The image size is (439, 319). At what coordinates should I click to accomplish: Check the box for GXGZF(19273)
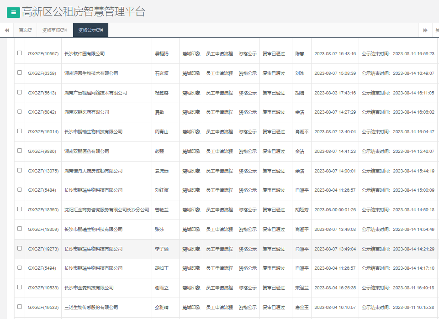pyautogui.click(x=20, y=248)
